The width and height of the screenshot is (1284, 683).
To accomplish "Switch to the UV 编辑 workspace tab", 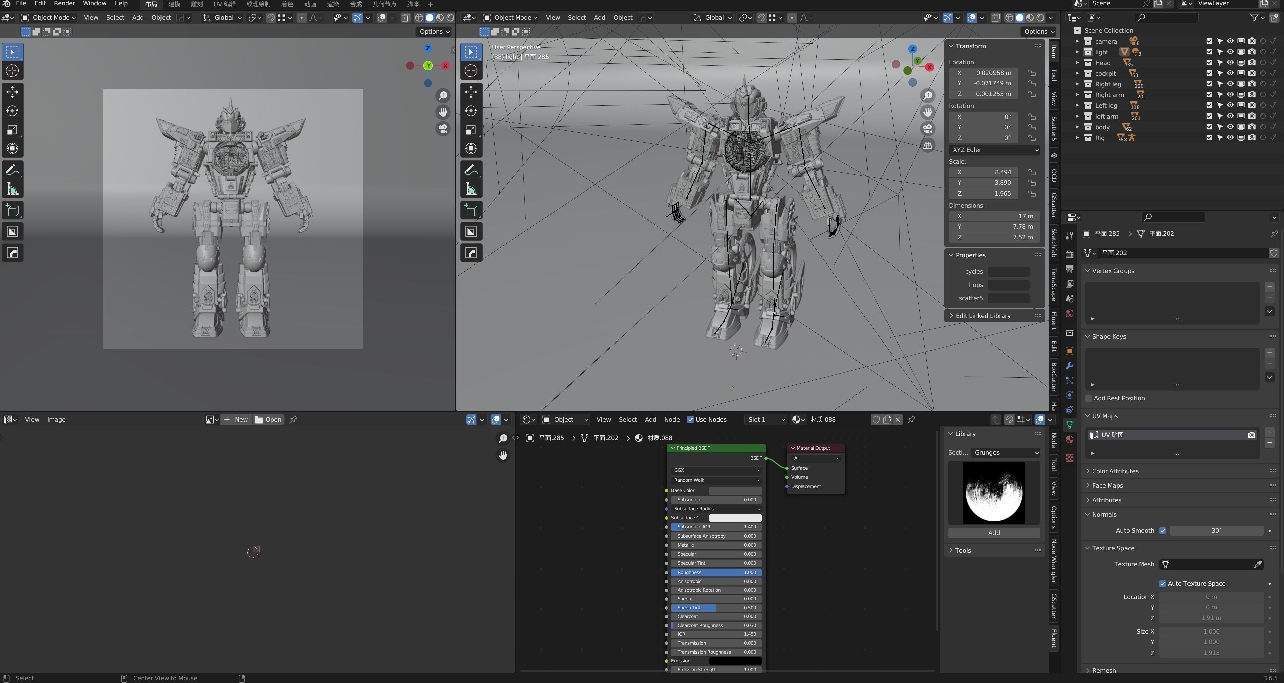I will coord(224,4).
